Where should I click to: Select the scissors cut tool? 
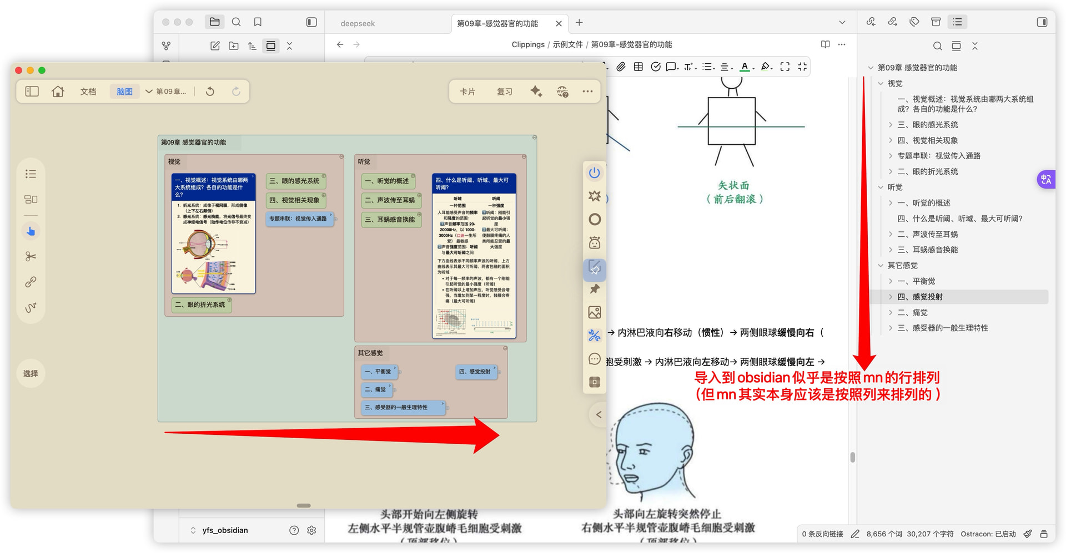click(31, 256)
